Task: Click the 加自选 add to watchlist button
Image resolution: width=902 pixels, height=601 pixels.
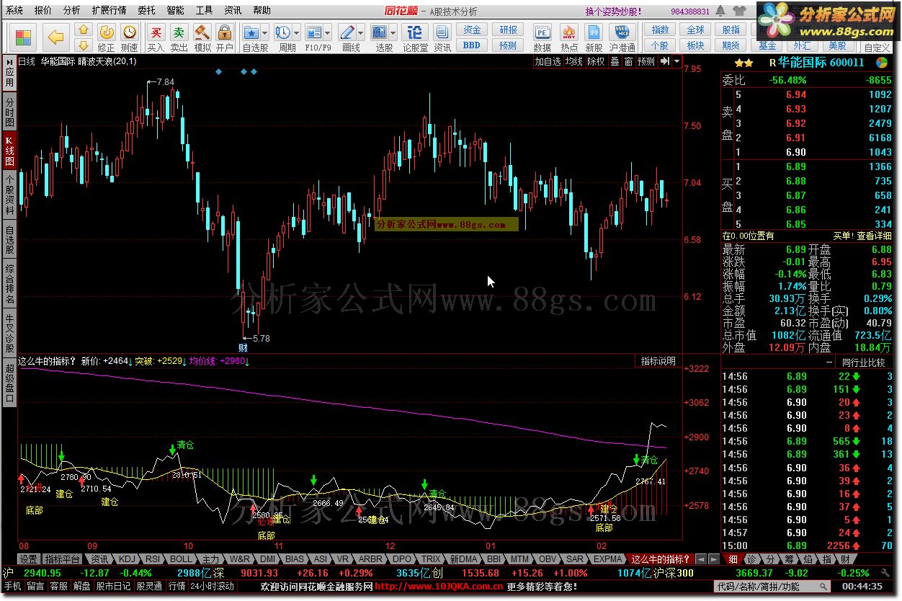Action: (x=548, y=62)
